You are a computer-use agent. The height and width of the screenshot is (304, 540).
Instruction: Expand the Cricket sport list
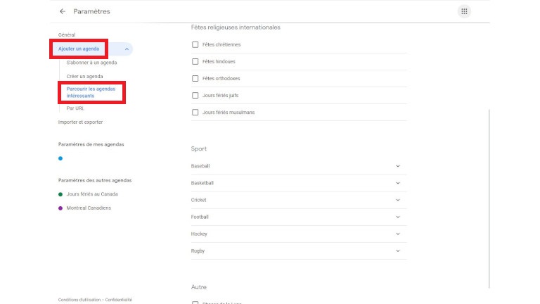(299, 200)
